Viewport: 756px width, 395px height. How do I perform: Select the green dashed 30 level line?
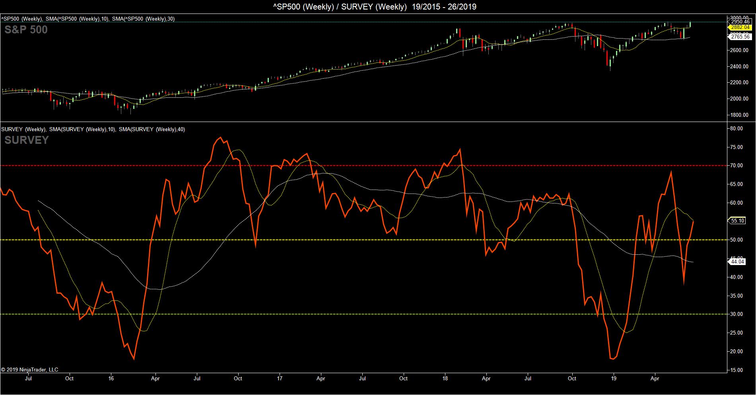364,314
